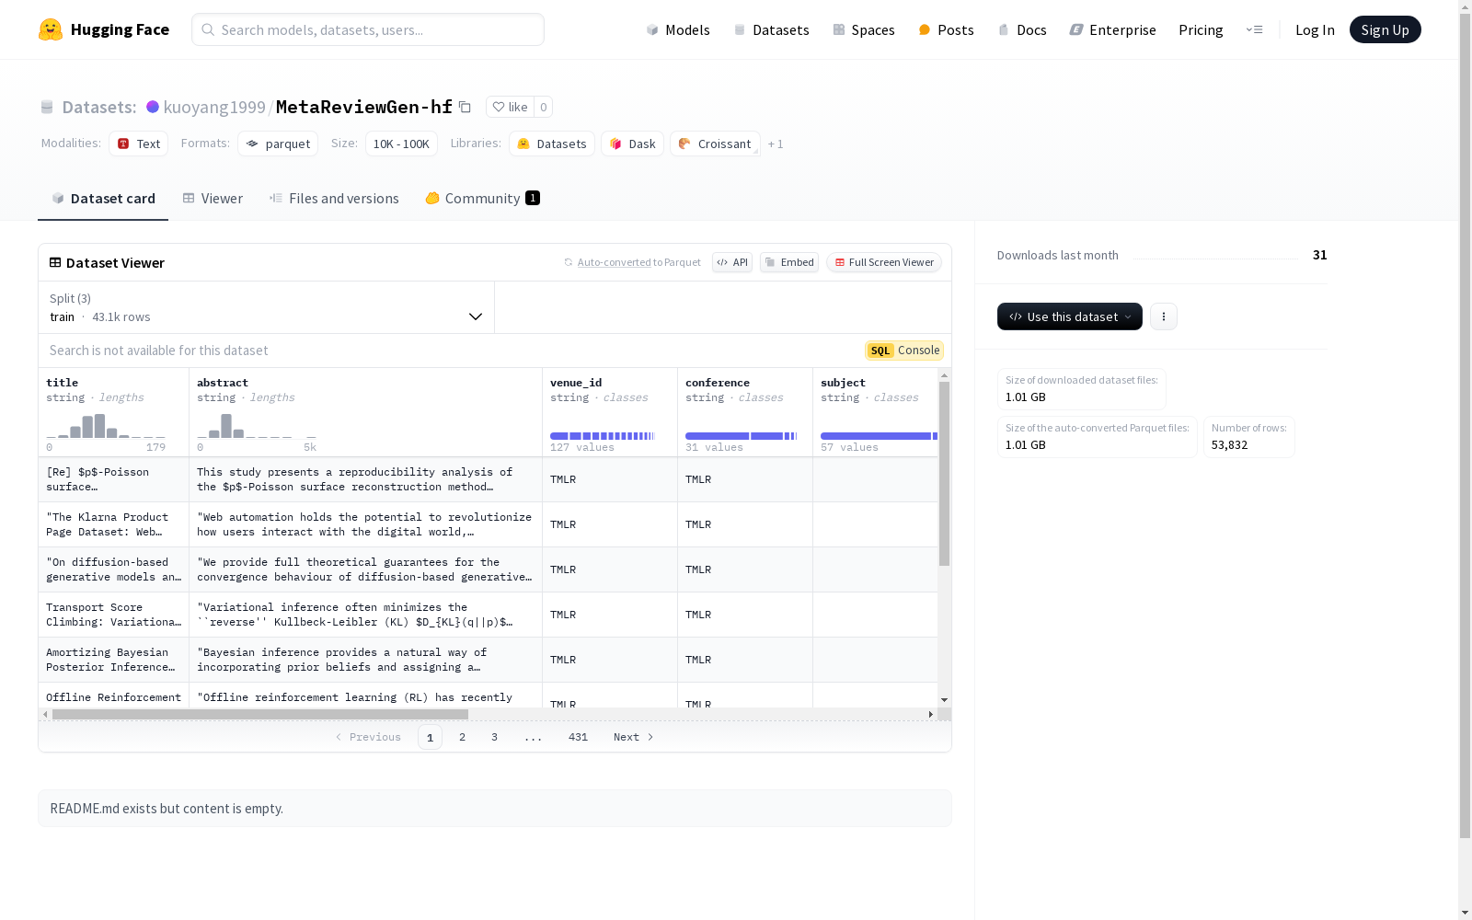Click the magnifier icon in search box

pyautogui.click(x=208, y=29)
